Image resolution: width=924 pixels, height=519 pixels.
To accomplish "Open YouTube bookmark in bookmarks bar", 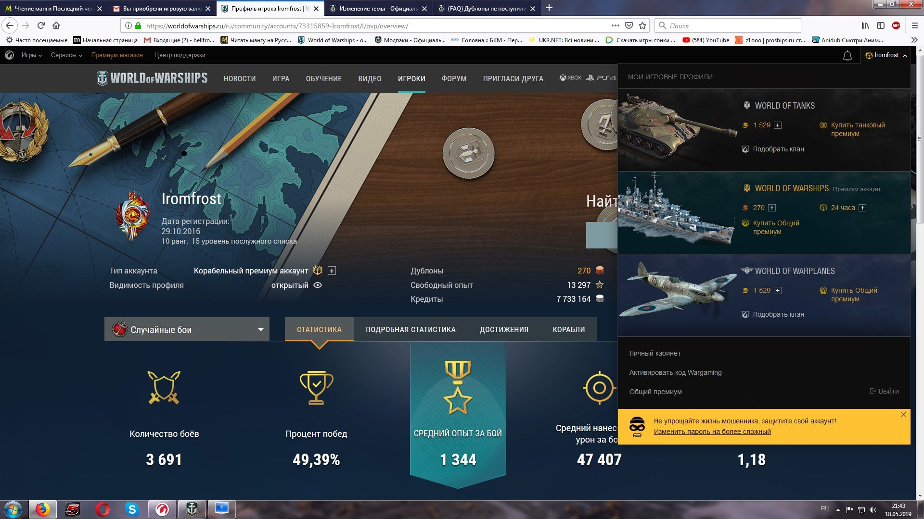I will pyautogui.click(x=706, y=40).
